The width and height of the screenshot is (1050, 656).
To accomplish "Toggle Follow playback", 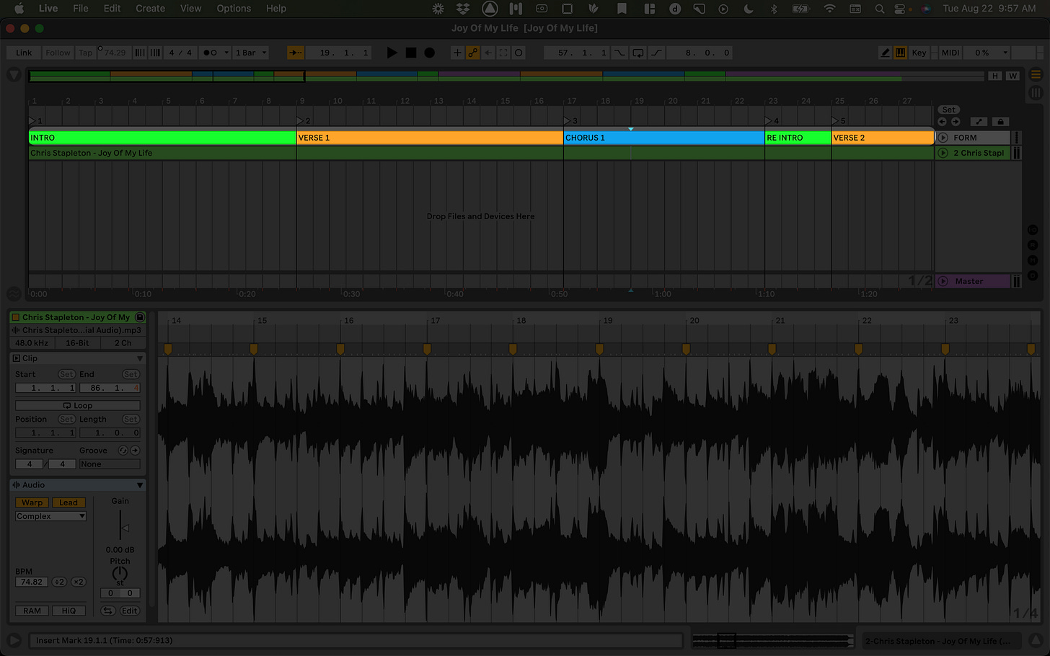I will [x=58, y=53].
